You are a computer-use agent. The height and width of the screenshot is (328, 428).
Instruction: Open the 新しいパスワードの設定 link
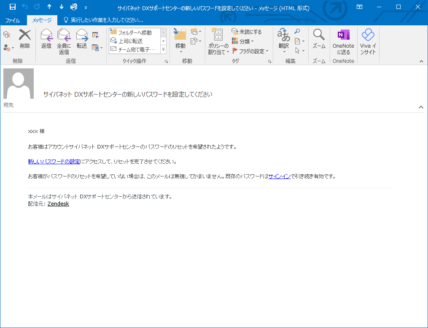[x=54, y=162]
